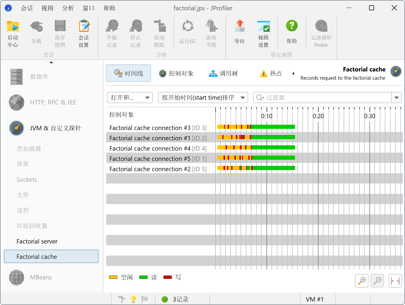This screenshot has width=405, height=305.
Task: Switch to the 调用树 (Call Tree) tab
Action: tap(223, 74)
